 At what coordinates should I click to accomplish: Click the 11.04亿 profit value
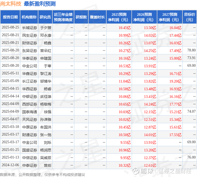coord(125,81)
